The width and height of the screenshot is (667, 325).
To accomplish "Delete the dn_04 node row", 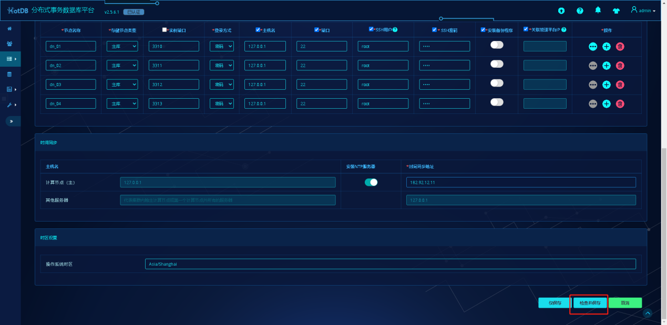I will (620, 104).
